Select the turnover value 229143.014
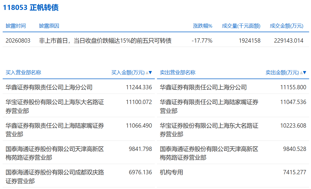 tap(288, 41)
